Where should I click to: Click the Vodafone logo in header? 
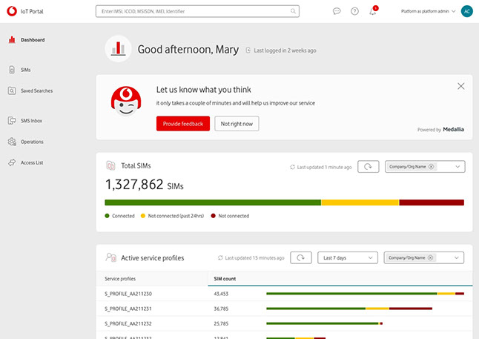pos(12,11)
